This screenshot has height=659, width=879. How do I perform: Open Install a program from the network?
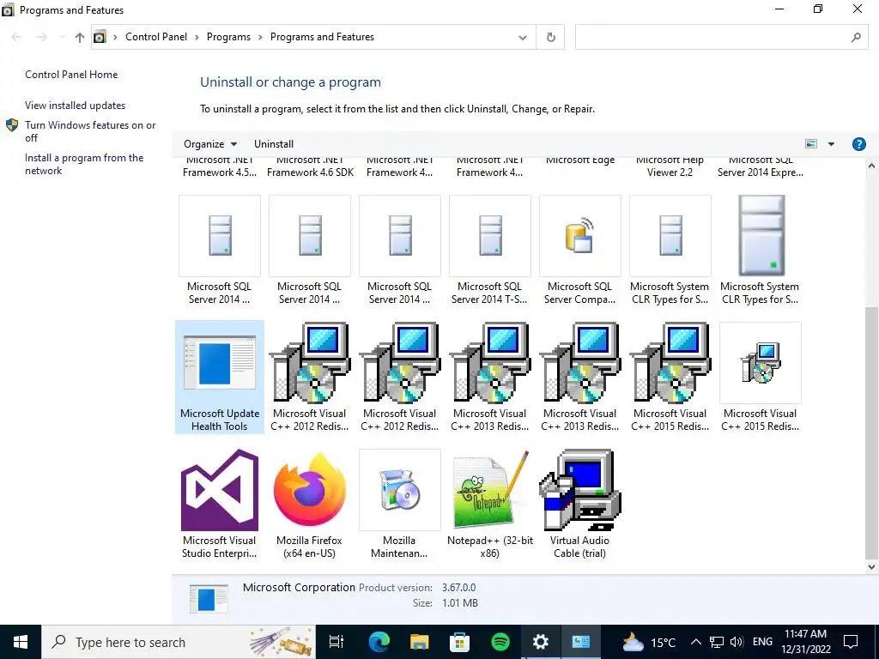(x=84, y=164)
